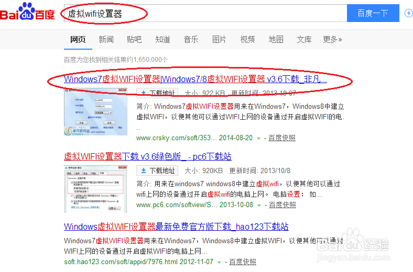Open the Windows7虚拟WIFI设置器 v3.6下载 非凡 result
The width and height of the screenshot is (413, 272).
pos(195,79)
